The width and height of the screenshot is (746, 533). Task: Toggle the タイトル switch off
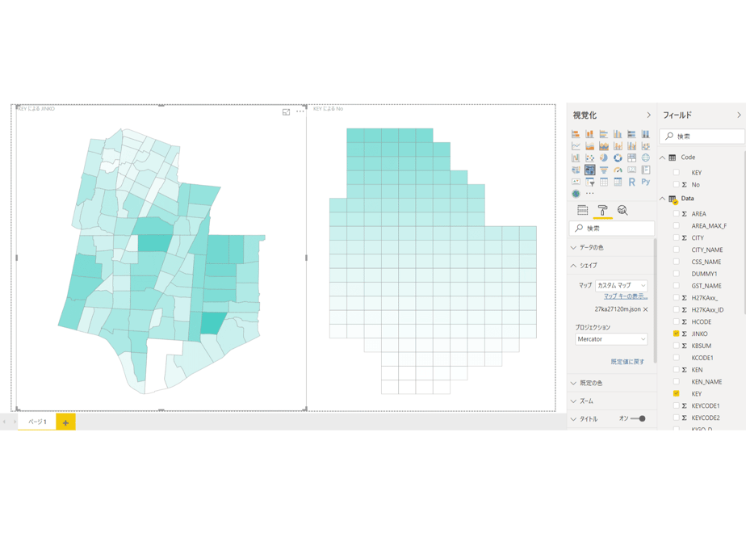pos(638,419)
